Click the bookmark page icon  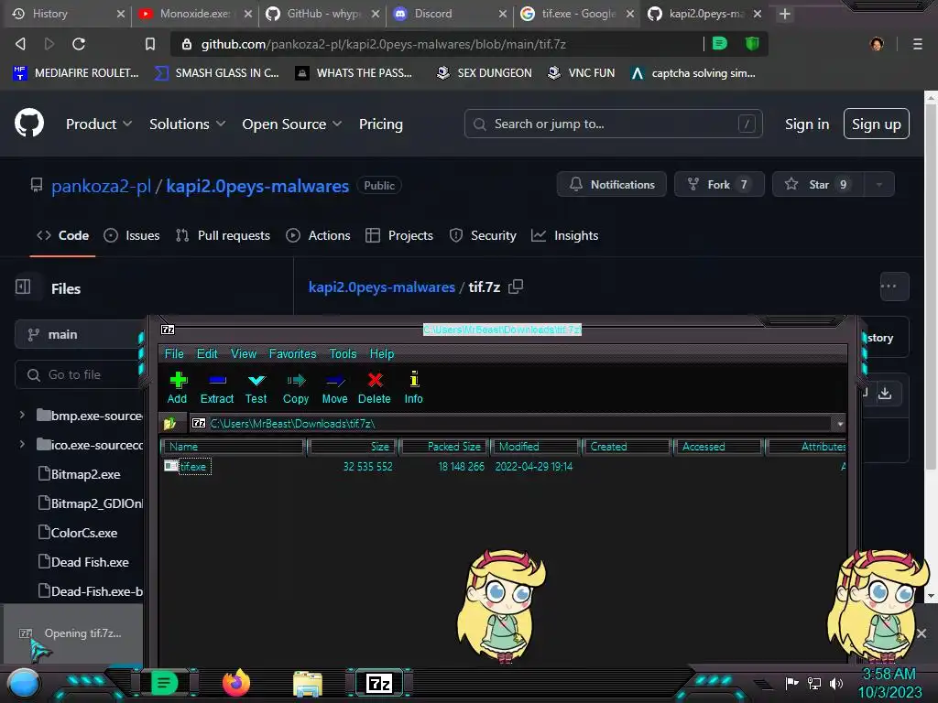tap(149, 44)
